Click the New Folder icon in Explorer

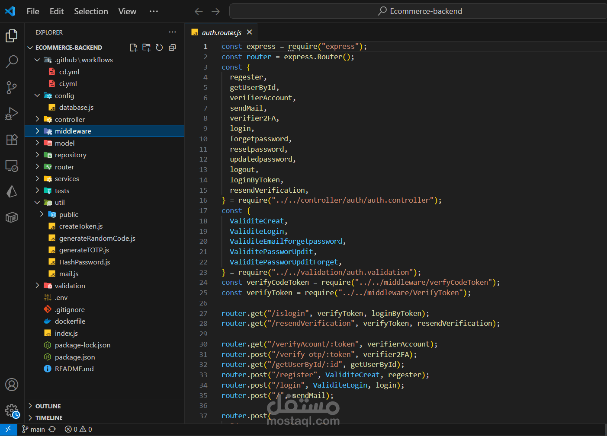click(x=147, y=48)
